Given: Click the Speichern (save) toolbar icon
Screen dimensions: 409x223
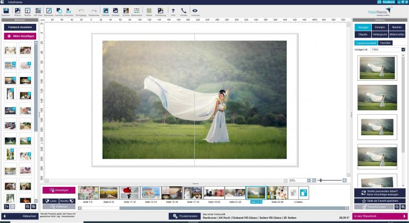Looking at the screenshot, I should [6, 11].
